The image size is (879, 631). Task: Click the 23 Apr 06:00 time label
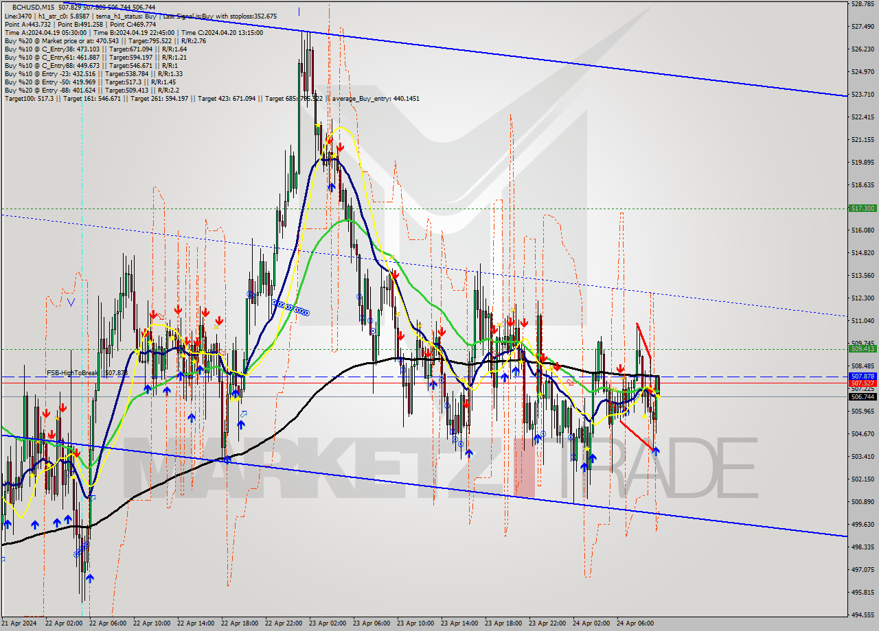coord(372,623)
